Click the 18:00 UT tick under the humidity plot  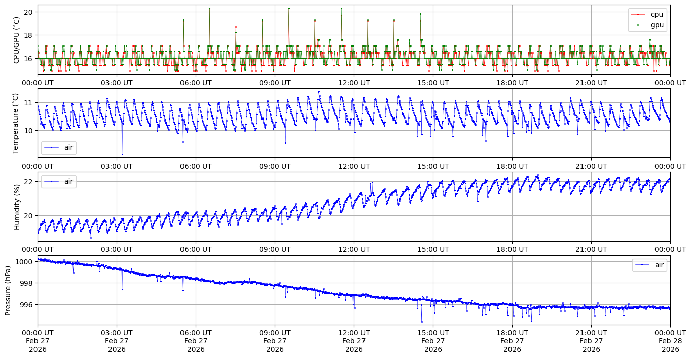click(x=512, y=249)
